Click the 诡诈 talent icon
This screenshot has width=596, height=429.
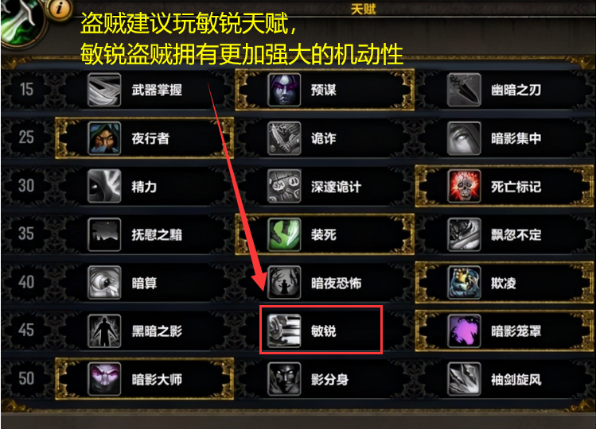pyautogui.click(x=284, y=138)
